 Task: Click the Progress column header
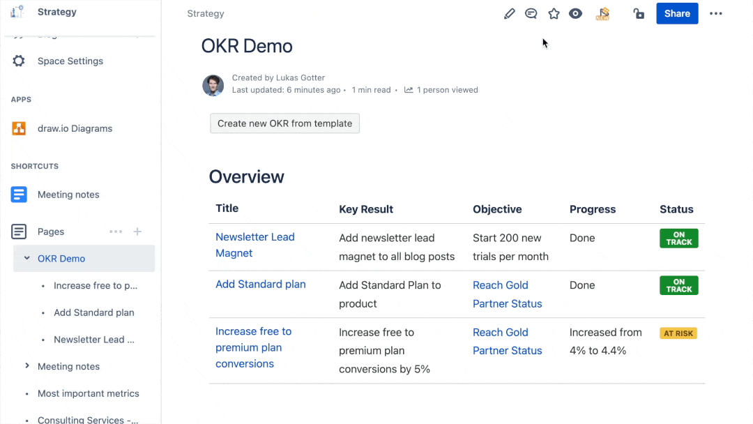[592, 209]
